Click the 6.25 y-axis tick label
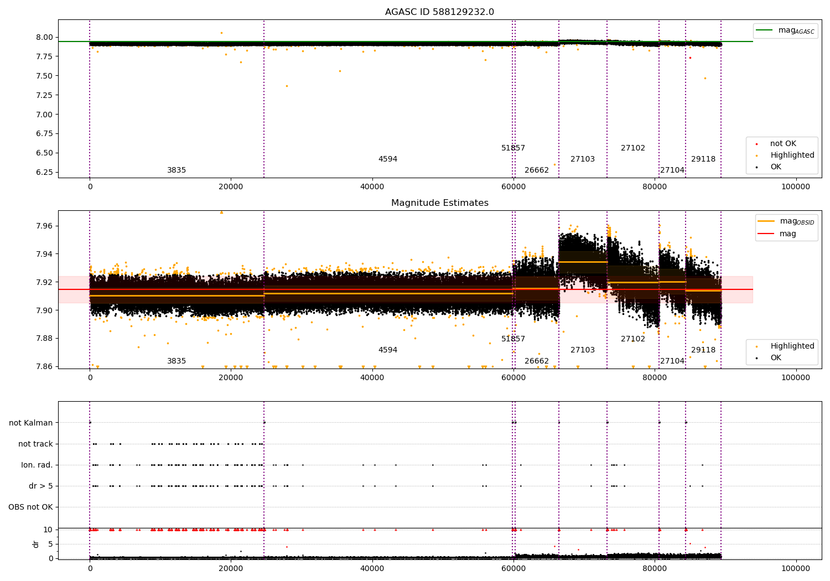This screenshot has width=830, height=581. coord(45,173)
